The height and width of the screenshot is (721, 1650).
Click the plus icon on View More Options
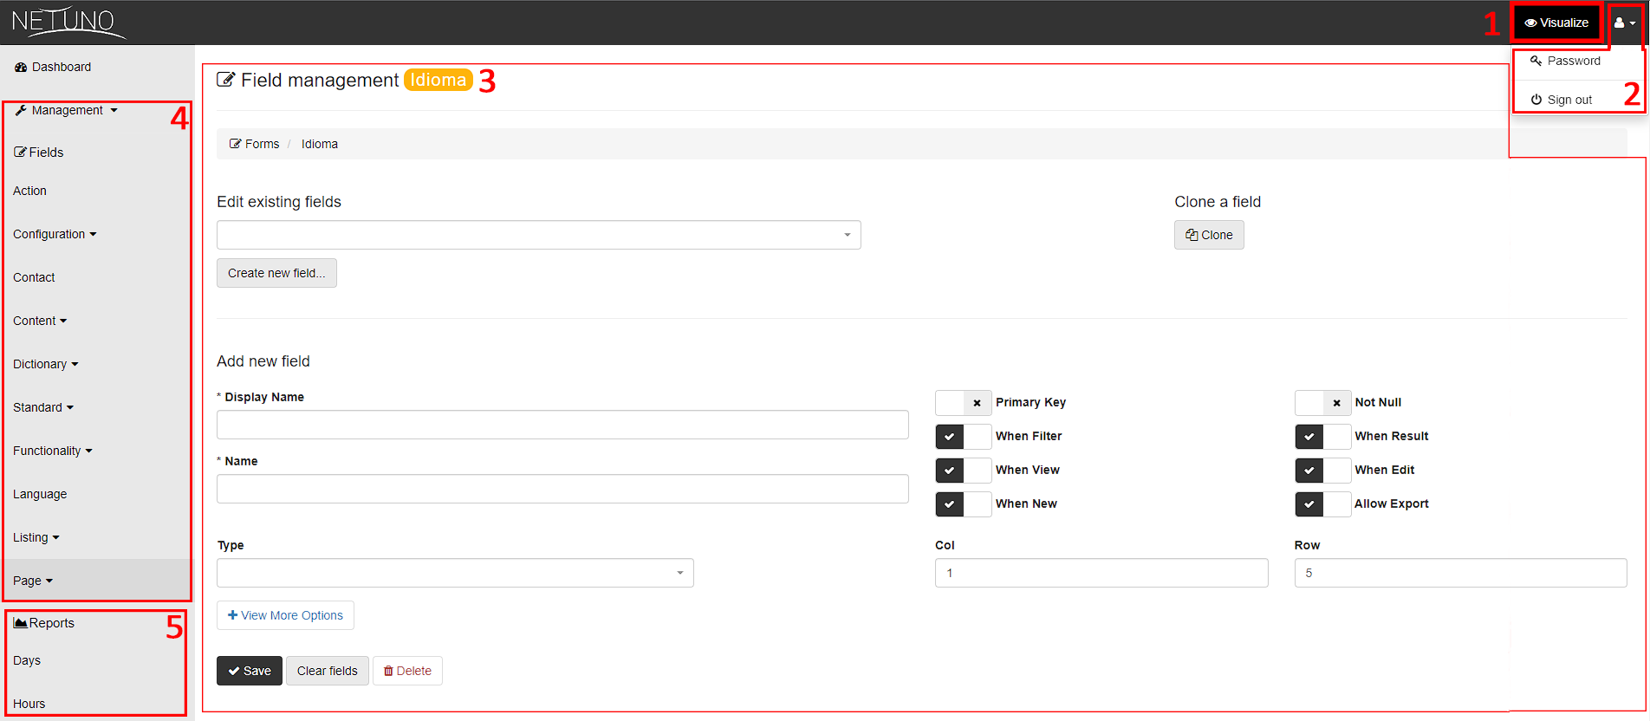232,615
